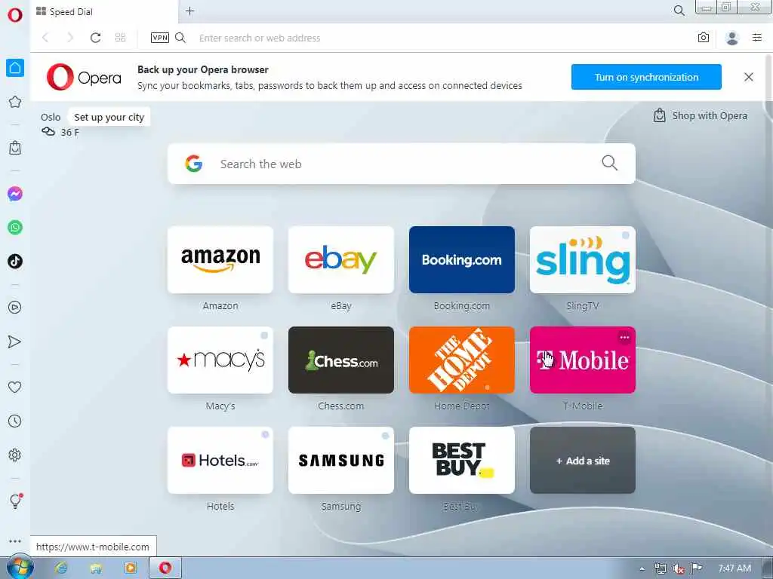The image size is (773, 579).
Task: Open the user profile account icon
Action: point(732,38)
